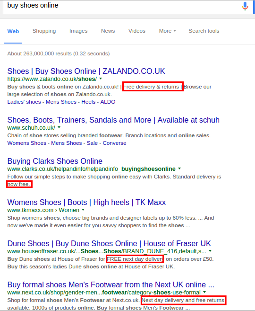
Task: Click the voice search microphone icon
Action: click(x=245, y=6)
